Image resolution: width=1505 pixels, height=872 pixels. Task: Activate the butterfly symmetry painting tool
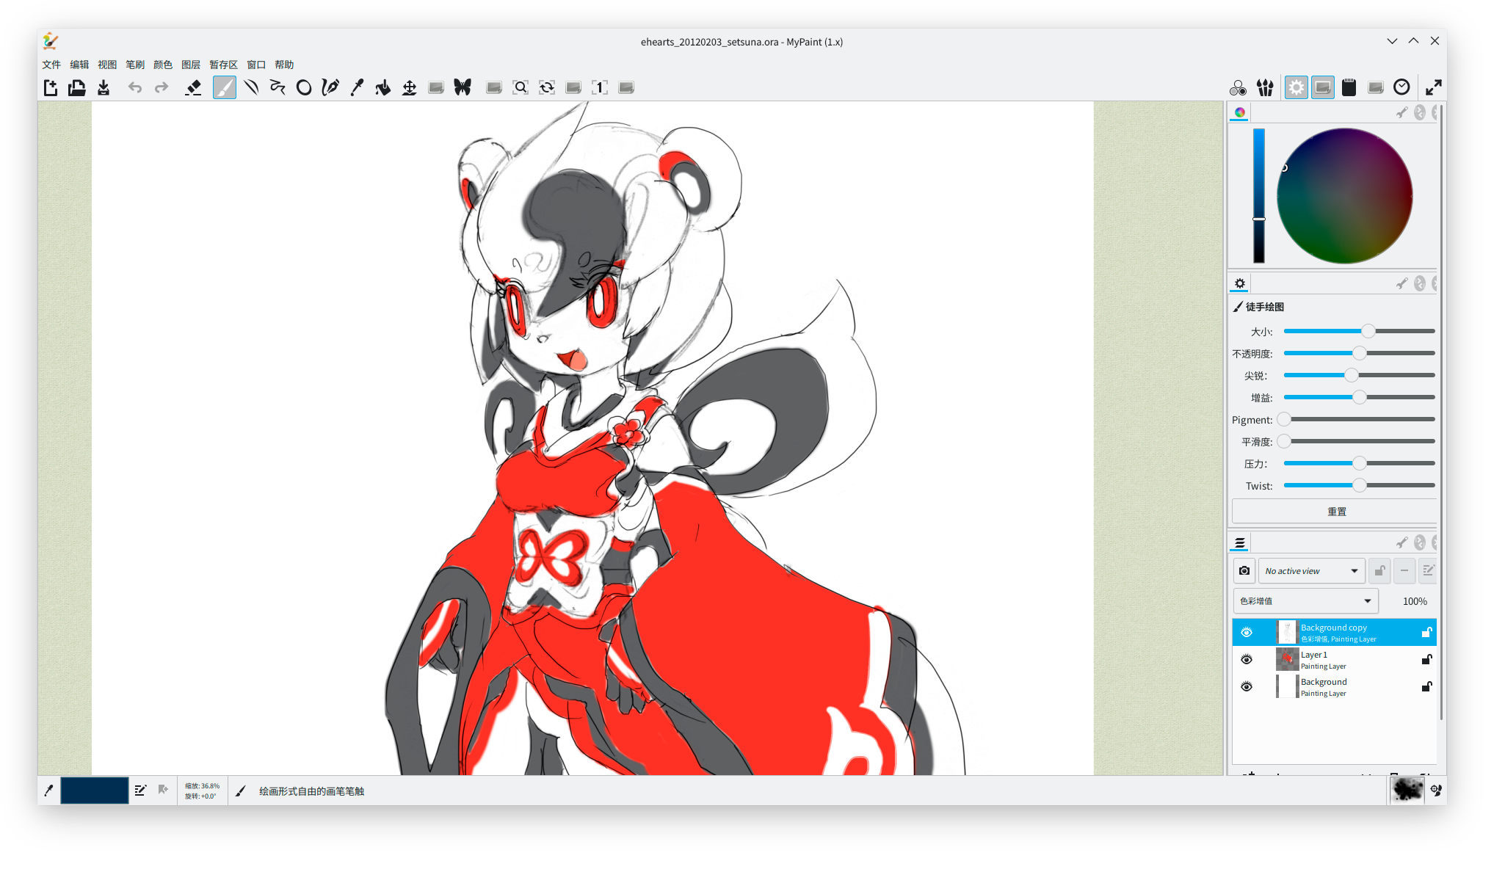[463, 88]
